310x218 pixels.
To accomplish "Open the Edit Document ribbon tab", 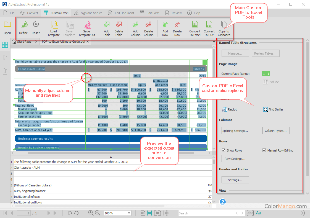I will 121,13.
